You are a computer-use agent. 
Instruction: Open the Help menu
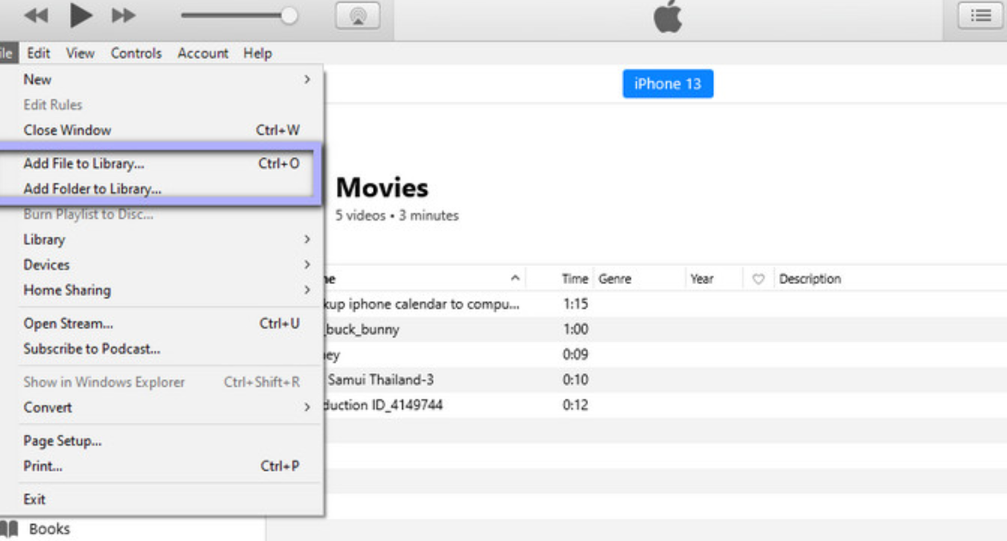(257, 53)
